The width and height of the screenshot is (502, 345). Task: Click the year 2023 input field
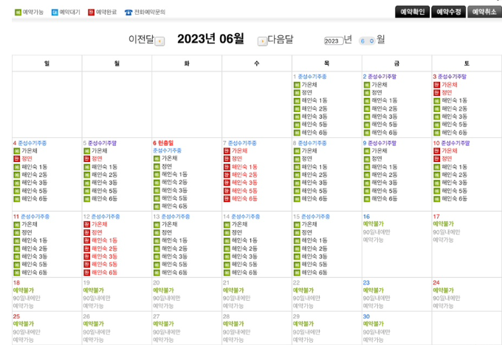(333, 41)
